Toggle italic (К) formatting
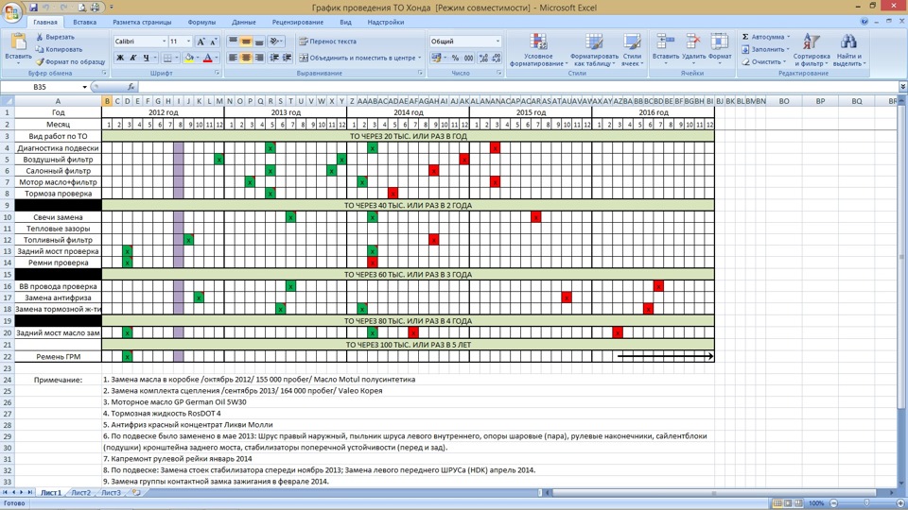Viewport: 908px width, 510px height. click(x=132, y=58)
